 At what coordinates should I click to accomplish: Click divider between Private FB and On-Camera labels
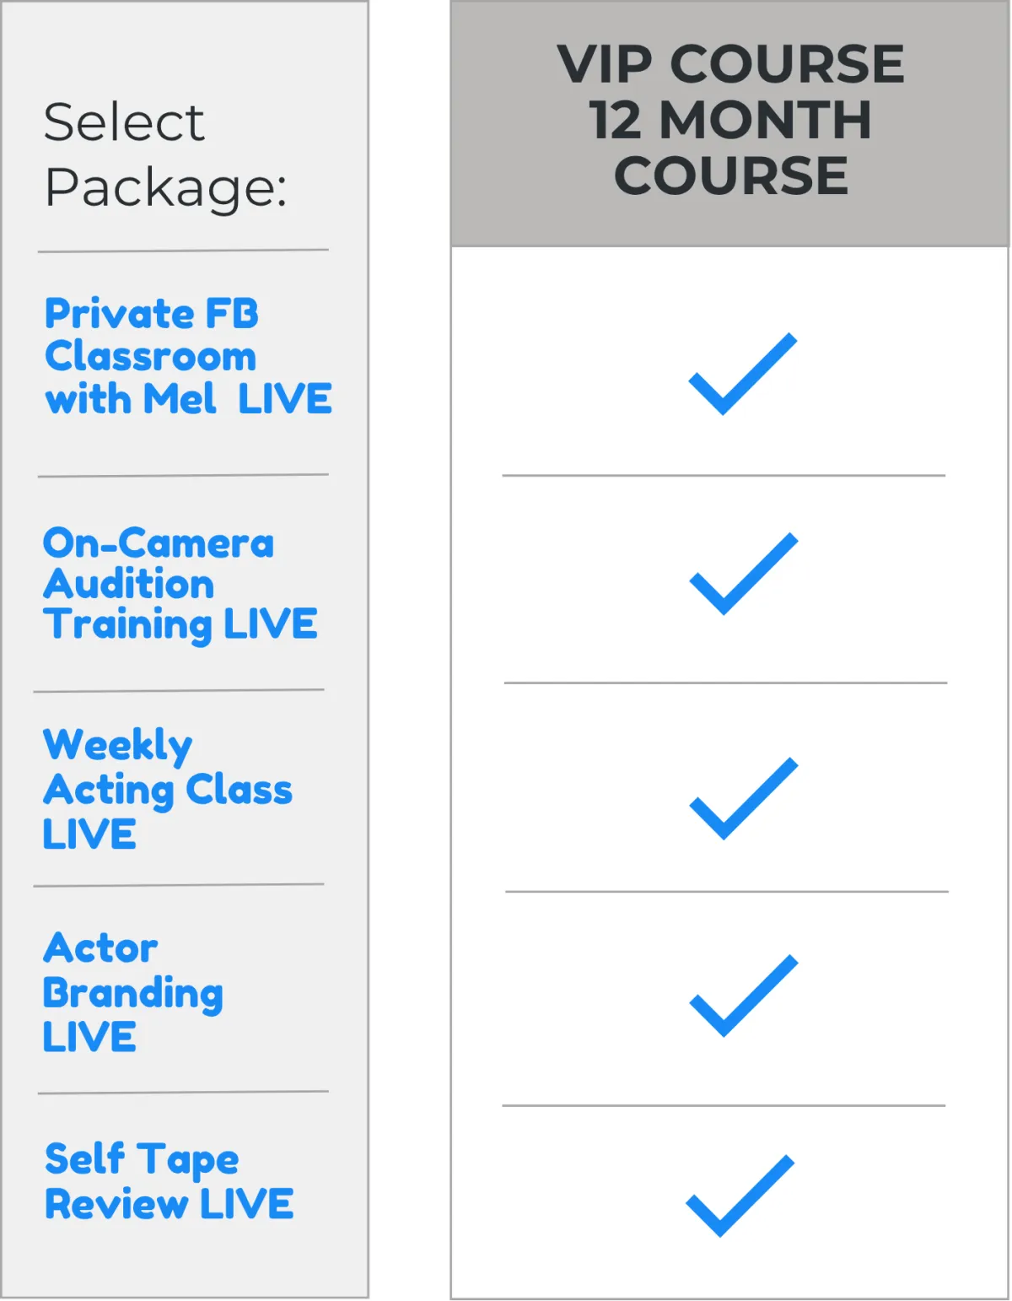(x=183, y=476)
